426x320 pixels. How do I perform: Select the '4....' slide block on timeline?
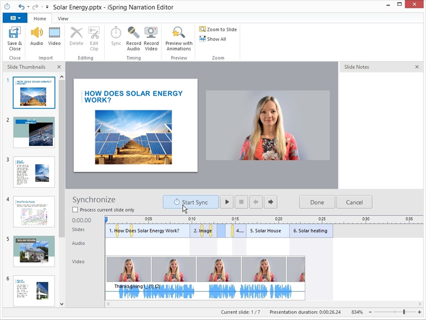(x=240, y=231)
